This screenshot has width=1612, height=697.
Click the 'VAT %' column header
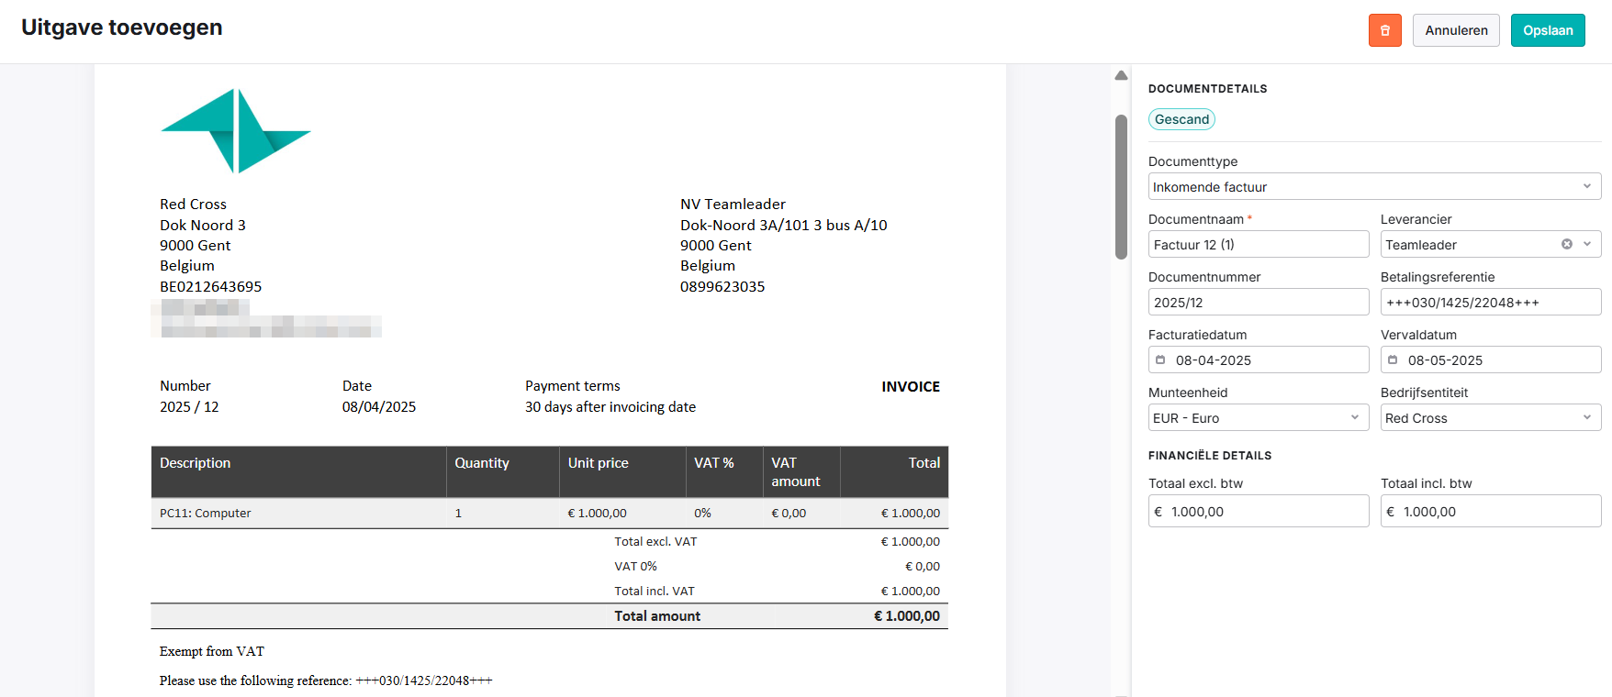[x=714, y=463]
